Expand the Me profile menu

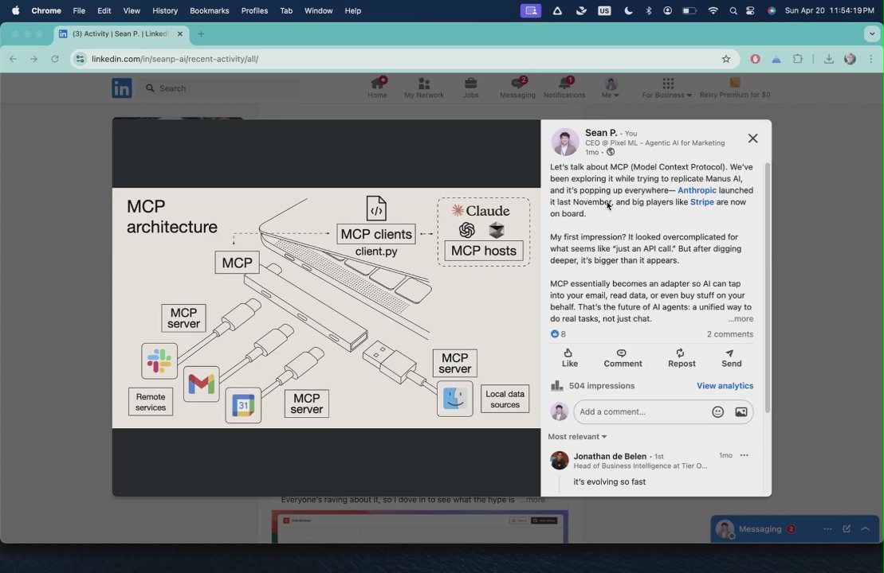(x=610, y=88)
